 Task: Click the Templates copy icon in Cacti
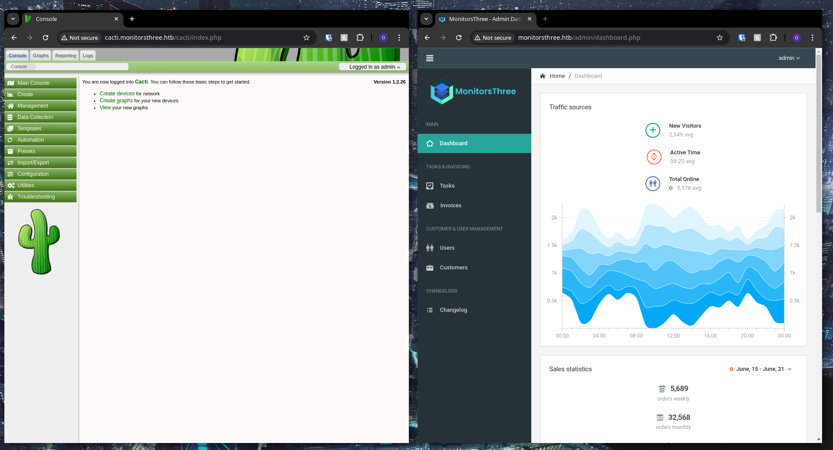pos(10,129)
